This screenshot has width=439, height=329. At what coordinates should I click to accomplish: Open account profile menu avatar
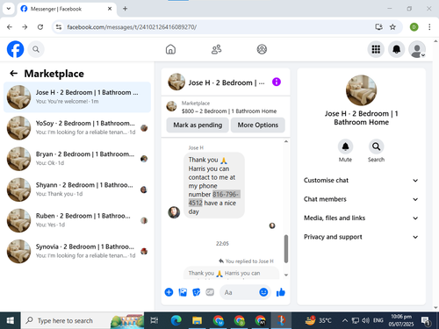tap(417, 49)
